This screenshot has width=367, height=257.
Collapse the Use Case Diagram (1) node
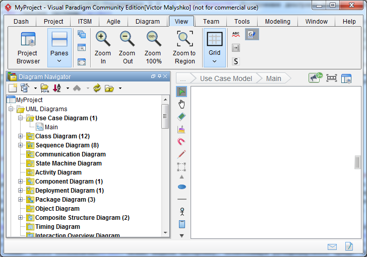pyautogui.click(x=20, y=118)
